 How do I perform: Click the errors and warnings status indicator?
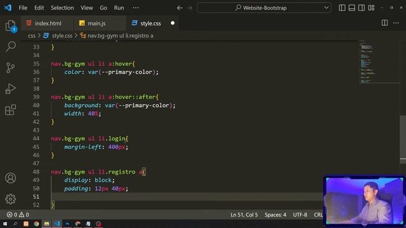pos(18,215)
